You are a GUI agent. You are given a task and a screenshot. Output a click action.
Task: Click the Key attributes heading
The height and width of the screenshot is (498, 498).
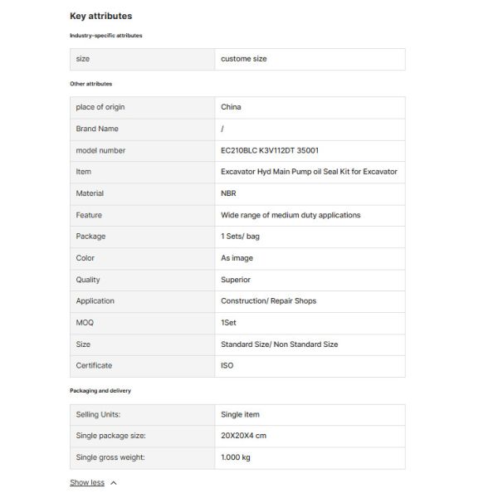tap(100, 16)
